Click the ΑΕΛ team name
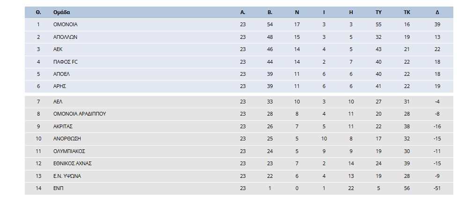The height and width of the screenshot is (205, 473). coord(58,102)
